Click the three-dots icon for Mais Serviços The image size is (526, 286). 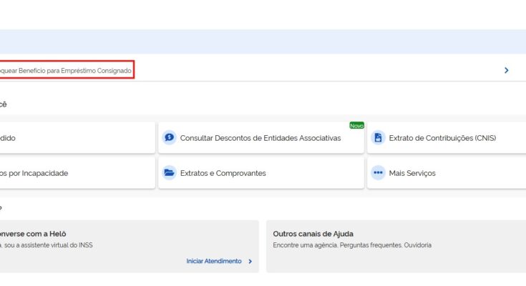pos(378,173)
